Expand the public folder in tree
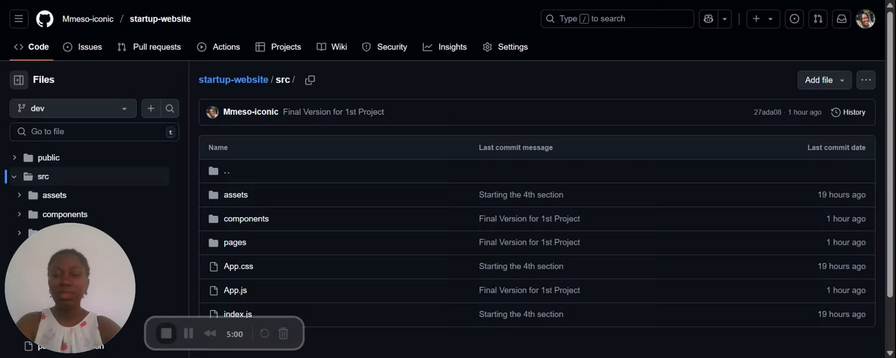 (14, 158)
